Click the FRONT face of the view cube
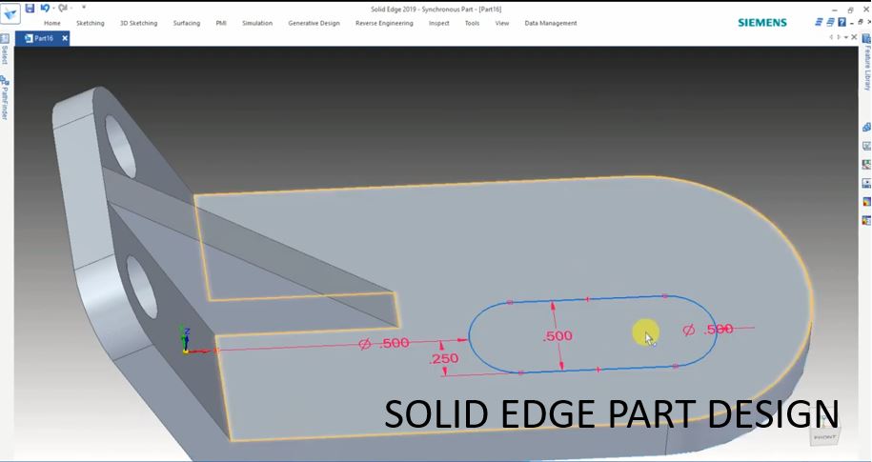 click(824, 437)
